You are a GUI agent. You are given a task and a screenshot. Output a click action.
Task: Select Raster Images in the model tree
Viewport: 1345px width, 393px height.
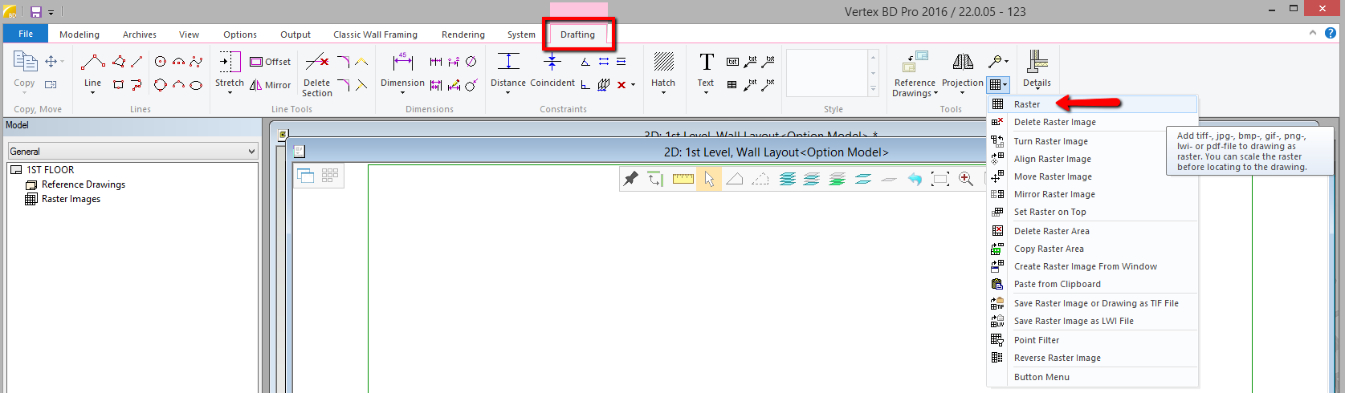point(71,199)
